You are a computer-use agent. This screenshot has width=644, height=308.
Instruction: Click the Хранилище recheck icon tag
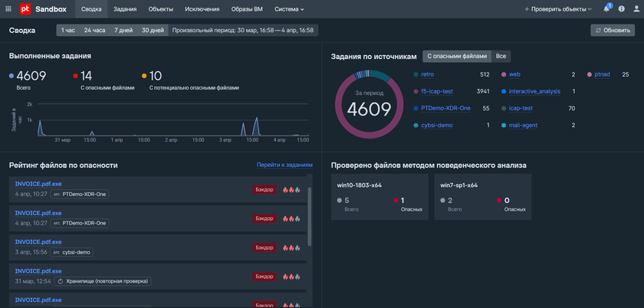pyautogui.click(x=60, y=281)
